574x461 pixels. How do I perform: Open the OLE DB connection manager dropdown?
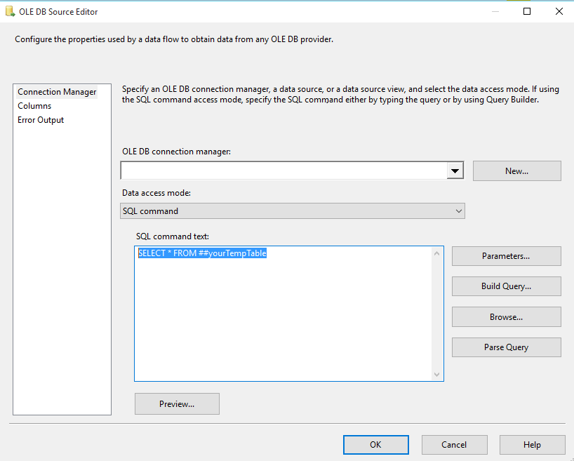pos(455,171)
